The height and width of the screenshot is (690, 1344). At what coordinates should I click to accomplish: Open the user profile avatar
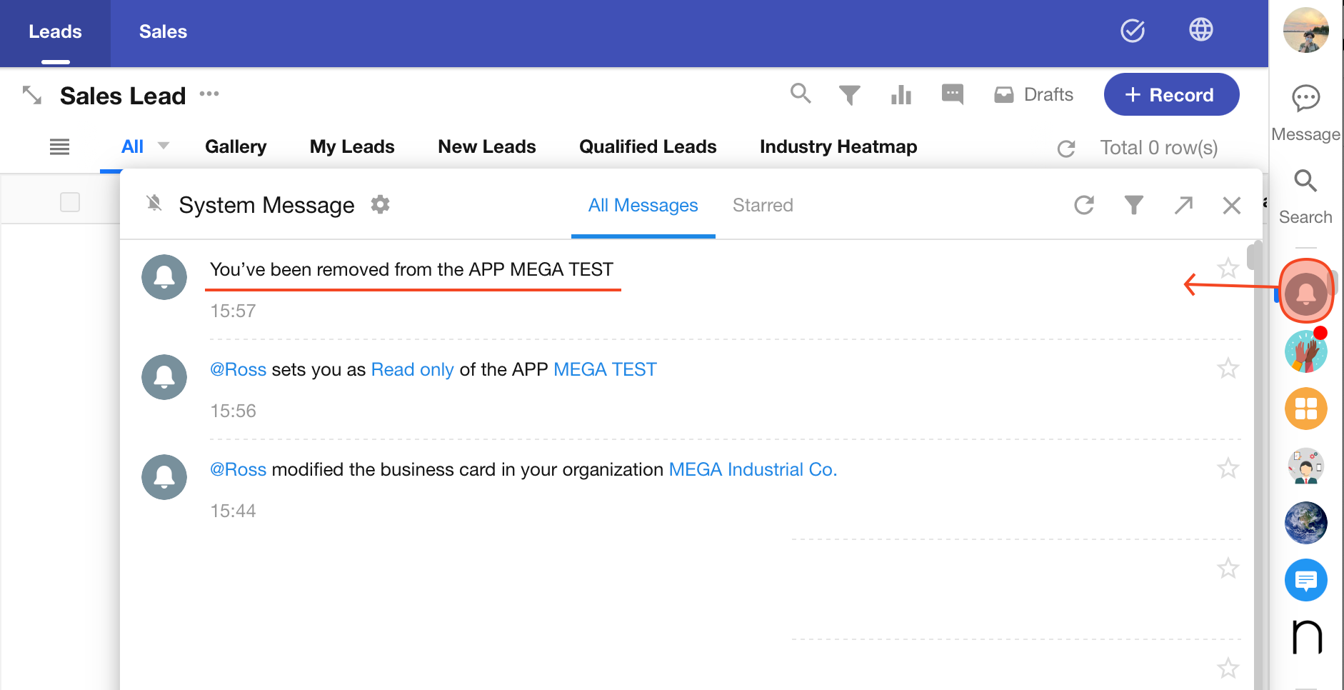pyautogui.click(x=1305, y=31)
